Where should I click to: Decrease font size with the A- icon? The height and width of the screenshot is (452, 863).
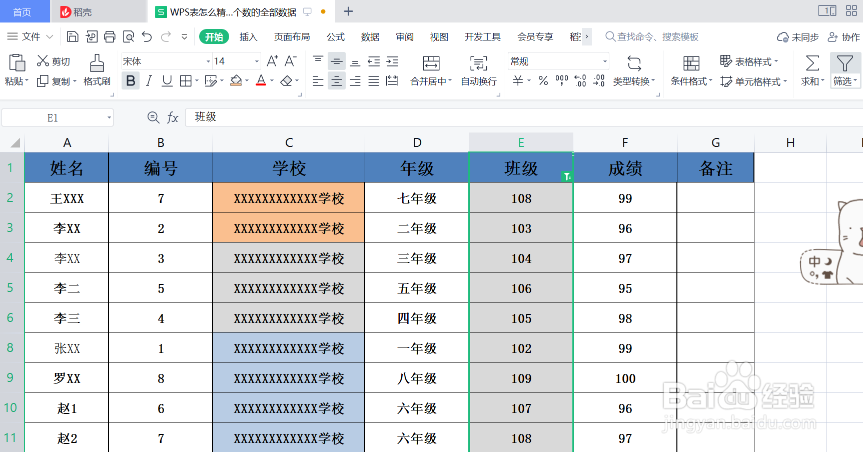coord(291,61)
